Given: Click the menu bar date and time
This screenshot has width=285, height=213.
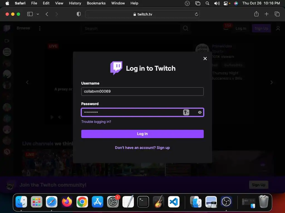Looking at the screenshot, I should (x=261, y=3).
